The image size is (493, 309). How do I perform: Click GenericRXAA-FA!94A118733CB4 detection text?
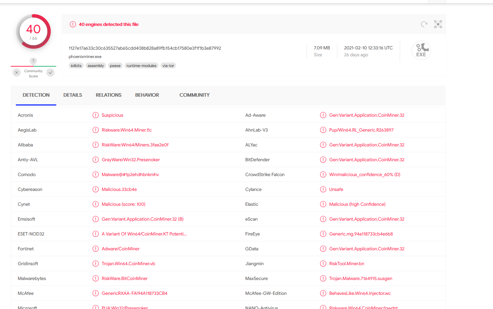pyautogui.click(x=134, y=293)
